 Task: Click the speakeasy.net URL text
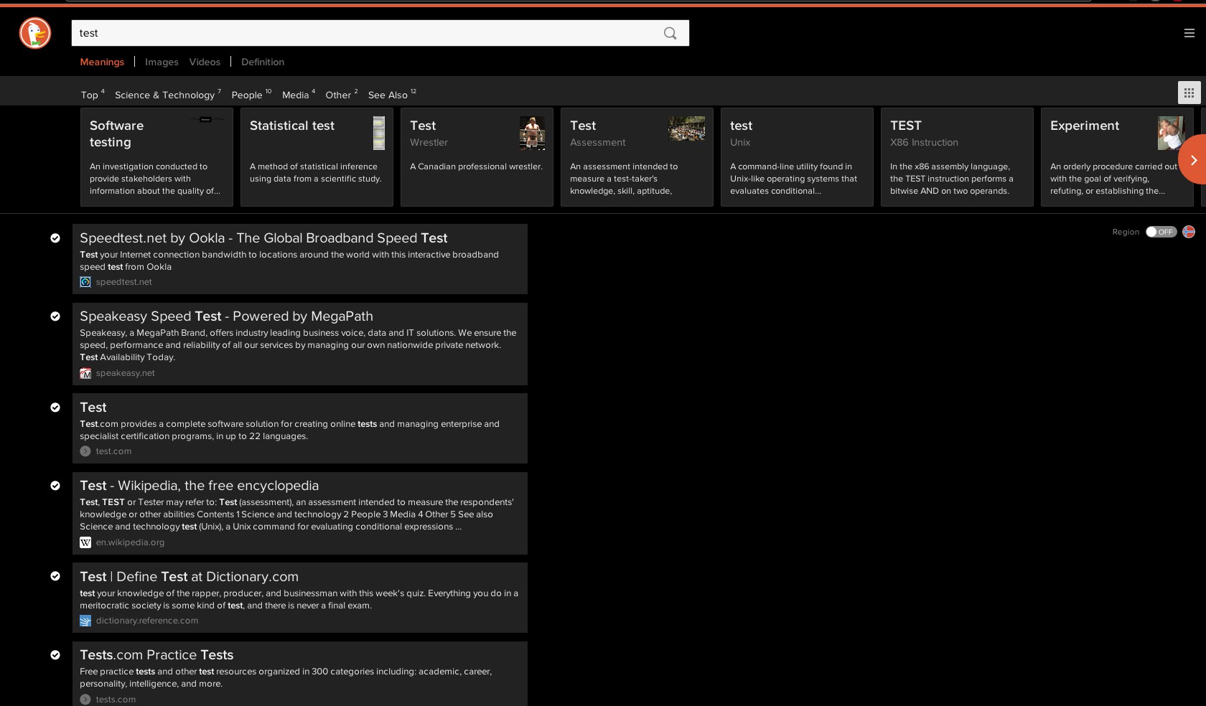click(125, 373)
